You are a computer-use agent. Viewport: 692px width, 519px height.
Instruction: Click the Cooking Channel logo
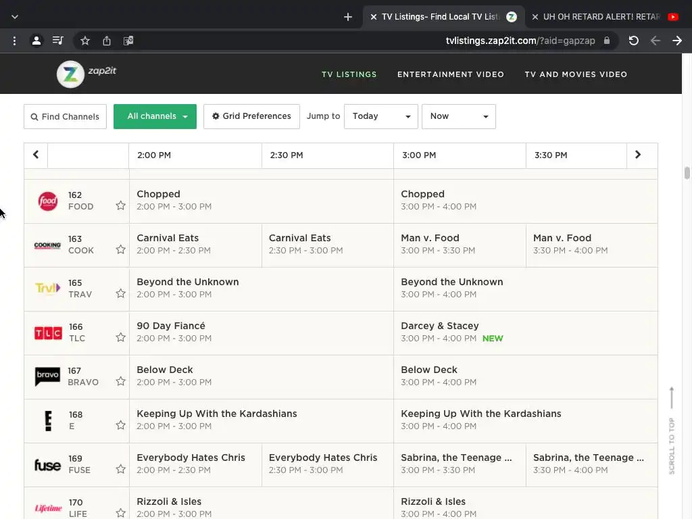click(x=48, y=245)
